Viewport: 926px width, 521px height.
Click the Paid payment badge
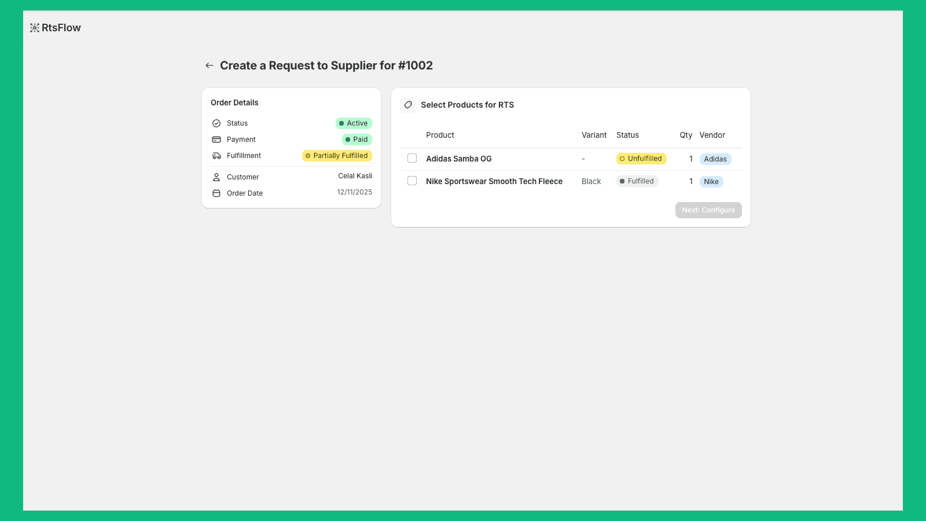pyautogui.click(x=357, y=140)
